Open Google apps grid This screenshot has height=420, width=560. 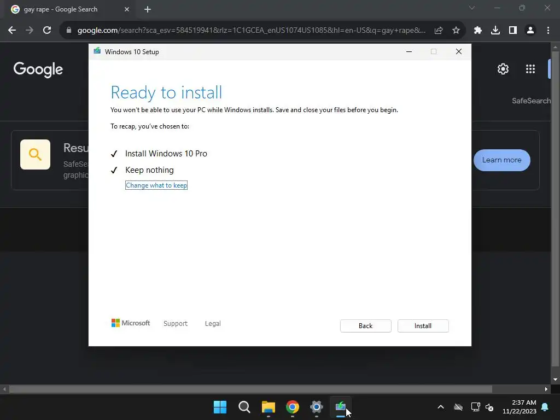530,69
